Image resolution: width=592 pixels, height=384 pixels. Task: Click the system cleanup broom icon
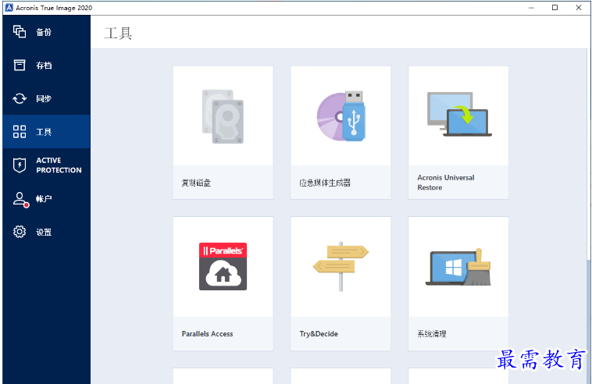(x=458, y=267)
